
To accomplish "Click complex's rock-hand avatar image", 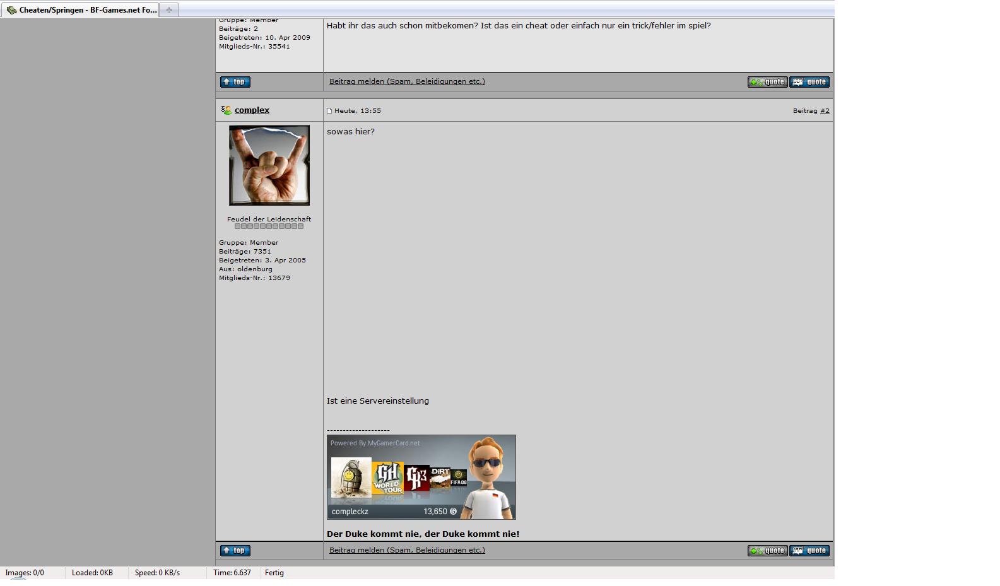I will [x=269, y=165].
